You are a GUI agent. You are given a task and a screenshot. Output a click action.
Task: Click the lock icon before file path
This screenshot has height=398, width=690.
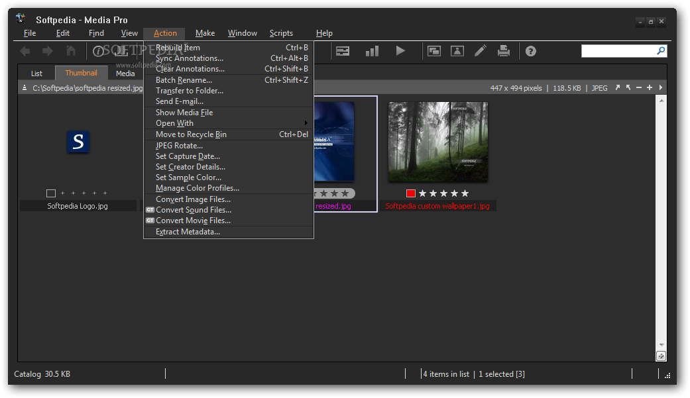tap(25, 88)
